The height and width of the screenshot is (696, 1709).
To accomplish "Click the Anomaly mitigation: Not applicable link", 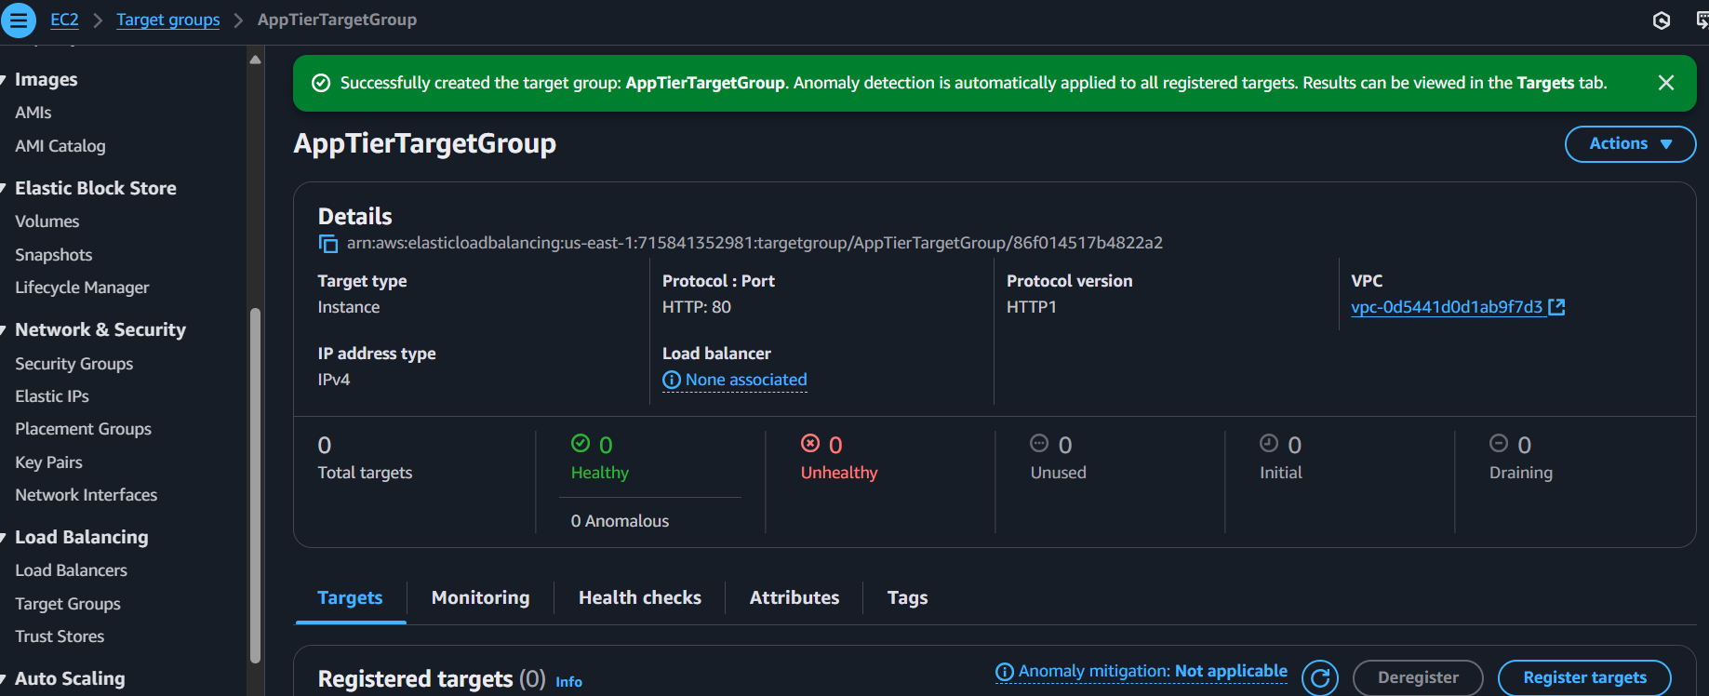I will coord(1153,672).
